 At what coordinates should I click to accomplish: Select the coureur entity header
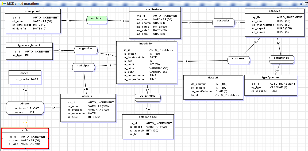coord(88,96)
